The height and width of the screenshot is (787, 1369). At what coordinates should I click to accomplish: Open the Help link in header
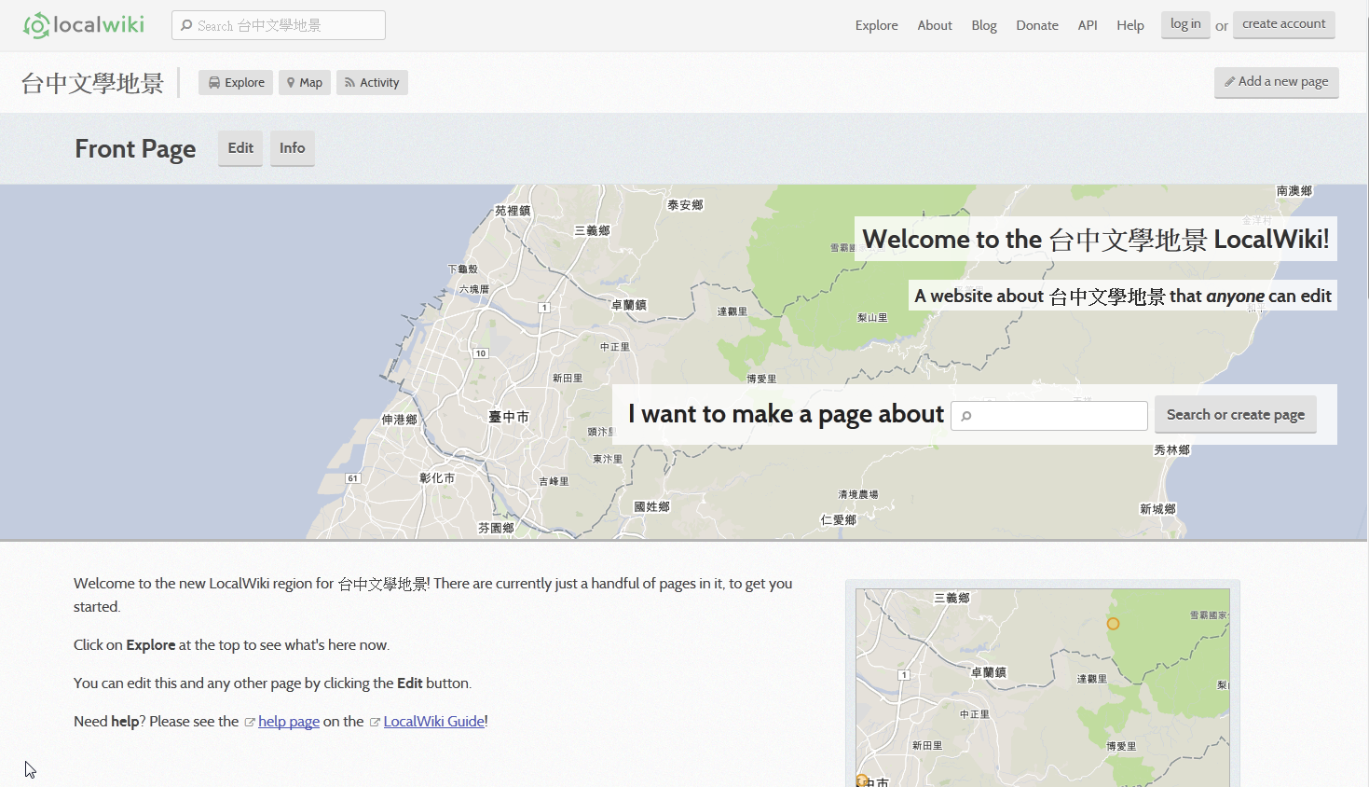click(x=1130, y=25)
